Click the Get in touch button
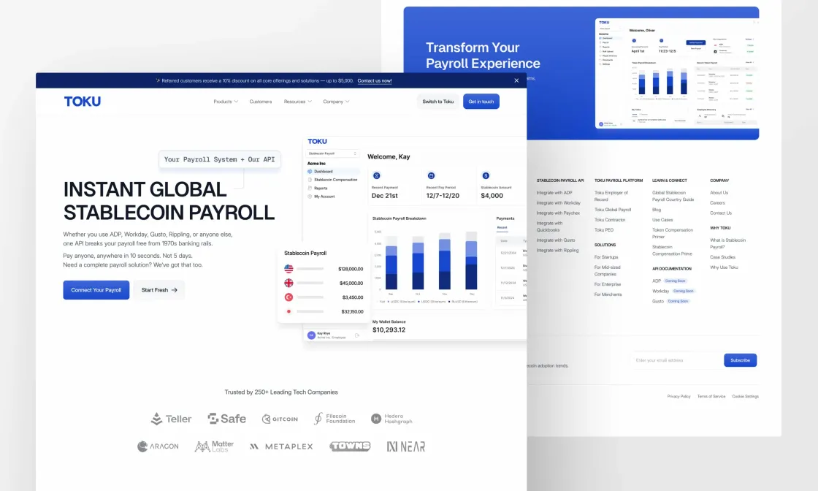This screenshot has width=818, height=491. point(481,102)
